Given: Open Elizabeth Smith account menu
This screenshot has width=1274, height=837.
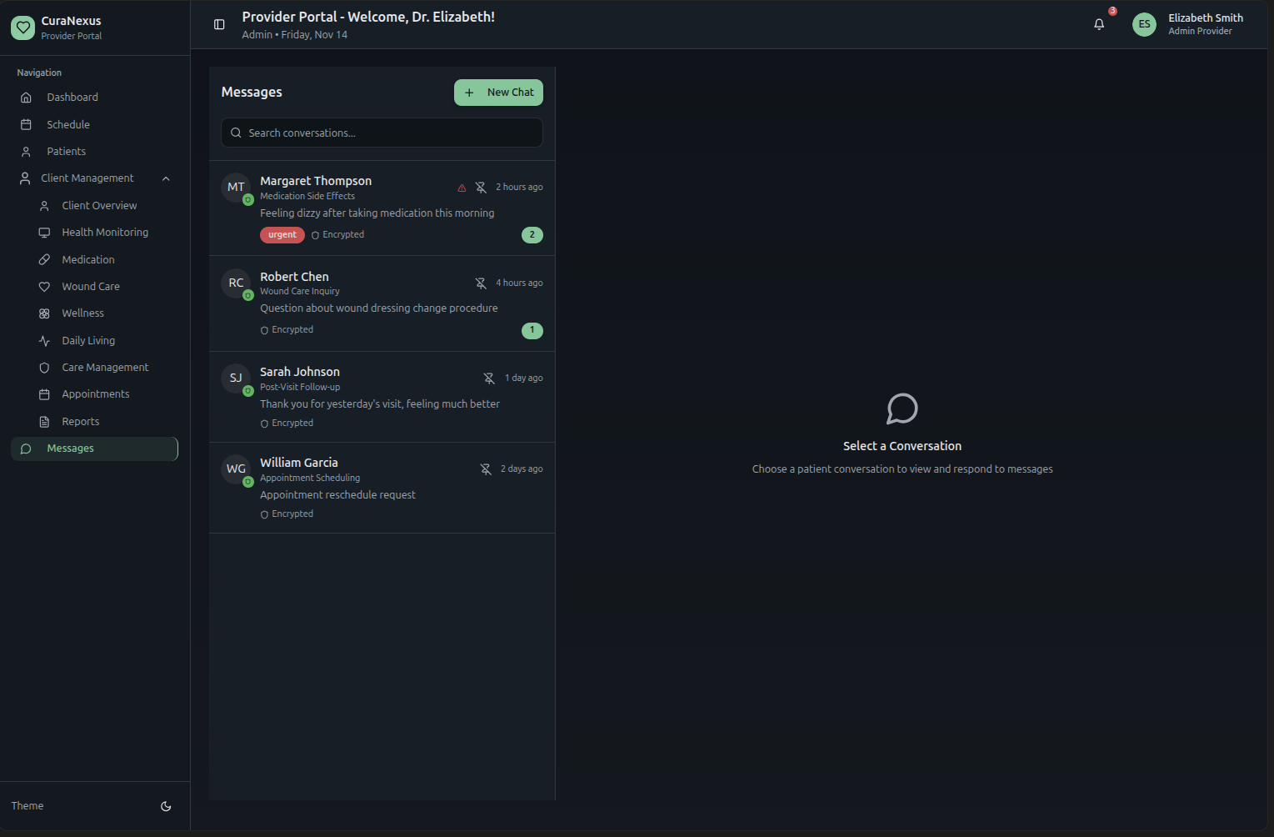Looking at the screenshot, I should pyautogui.click(x=1205, y=24).
